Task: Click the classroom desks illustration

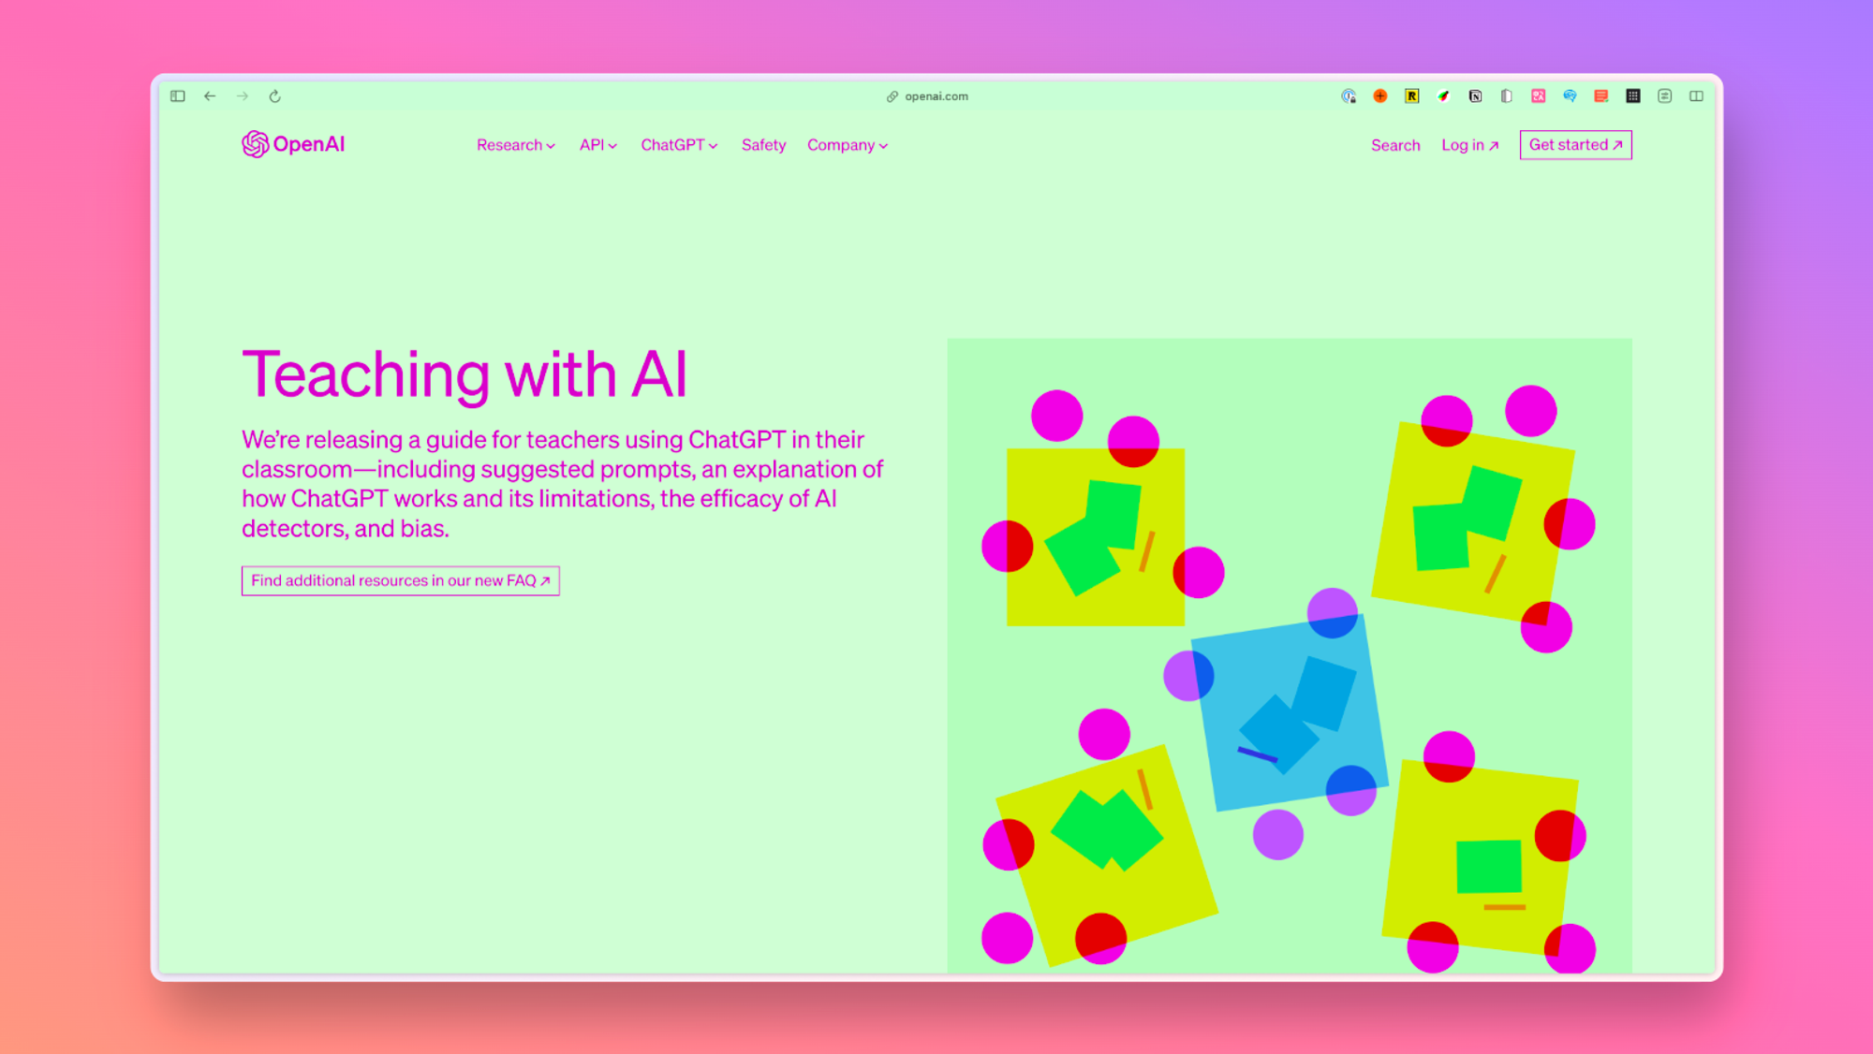Action: [x=1290, y=655]
